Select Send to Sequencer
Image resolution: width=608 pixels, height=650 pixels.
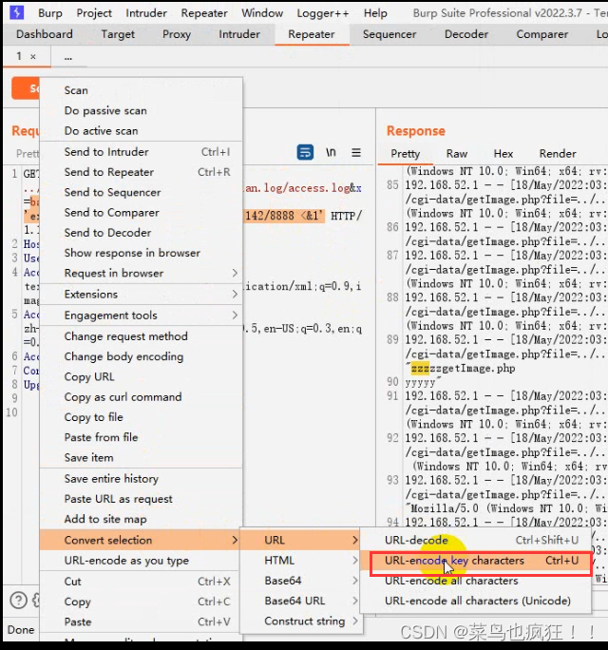(141, 192)
